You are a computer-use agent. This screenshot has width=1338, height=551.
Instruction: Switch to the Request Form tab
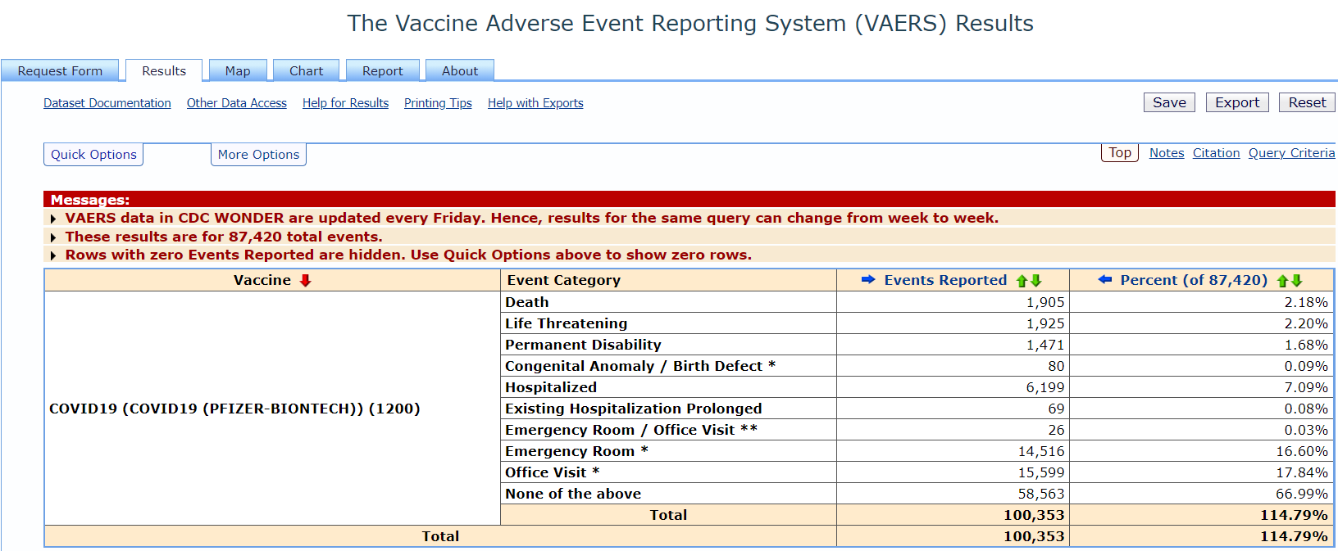pos(60,71)
